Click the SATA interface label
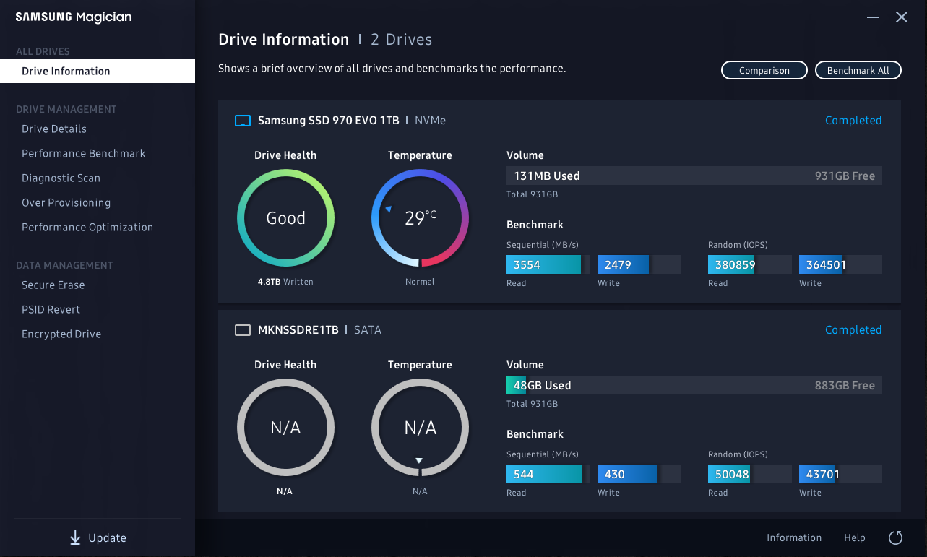 click(x=367, y=330)
